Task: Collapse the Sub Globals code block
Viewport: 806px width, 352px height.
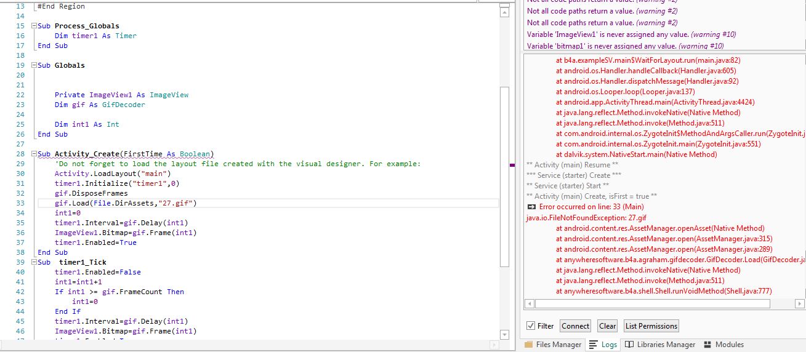Action: 34,65
